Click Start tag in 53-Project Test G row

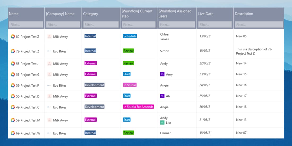(x=127, y=74)
